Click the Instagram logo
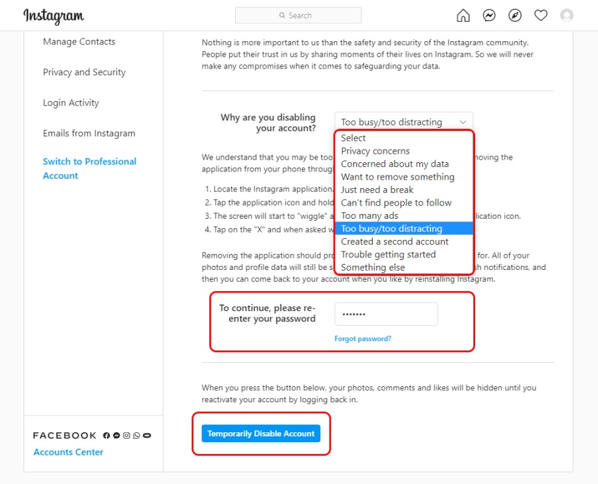This screenshot has width=598, height=484. click(x=54, y=16)
